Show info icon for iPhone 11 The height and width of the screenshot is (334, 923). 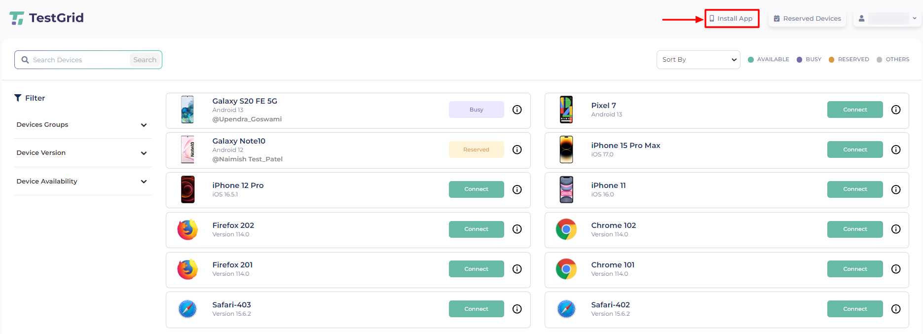(896, 189)
